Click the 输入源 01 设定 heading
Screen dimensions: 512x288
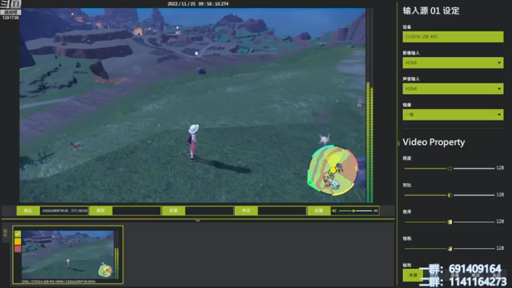click(x=431, y=11)
